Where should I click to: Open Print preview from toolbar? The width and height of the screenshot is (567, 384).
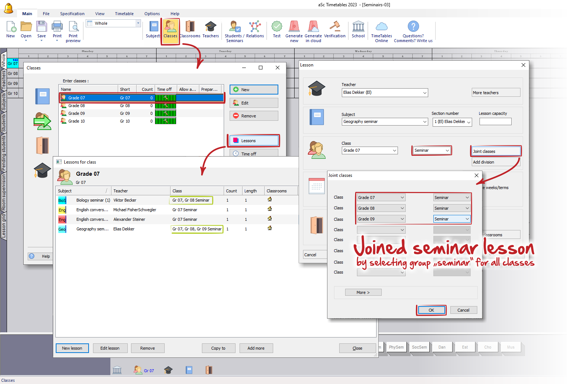(x=73, y=31)
